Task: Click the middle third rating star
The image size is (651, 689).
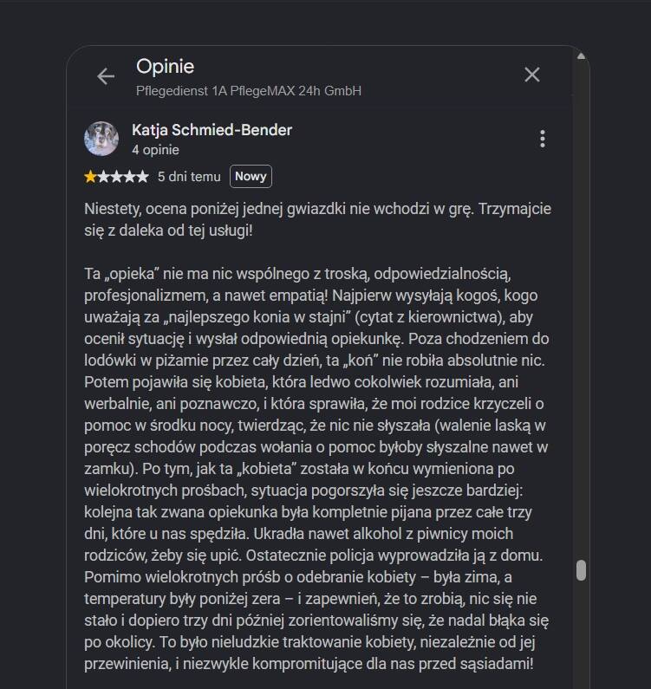Action: point(116,177)
